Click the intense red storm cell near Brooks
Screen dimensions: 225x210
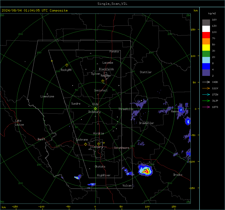[x=146, y=171]
